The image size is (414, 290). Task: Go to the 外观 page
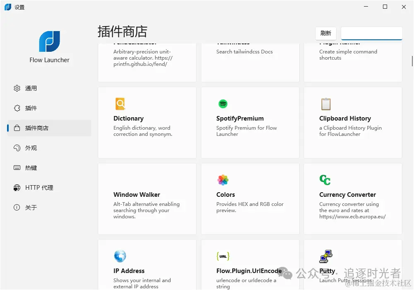[x=49, y=148]
